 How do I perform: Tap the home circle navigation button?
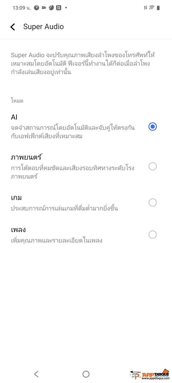tap(86, 374)
